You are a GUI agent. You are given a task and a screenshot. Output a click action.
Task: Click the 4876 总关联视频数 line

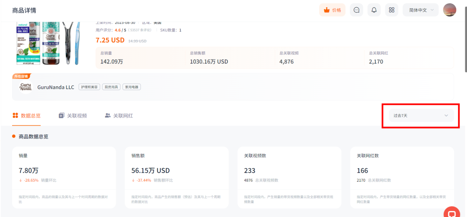point(261,180)
